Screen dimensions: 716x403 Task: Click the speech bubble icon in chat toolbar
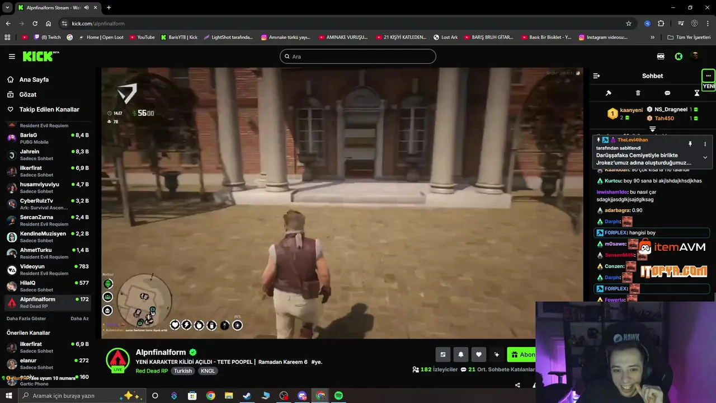click(x=667, y=93)
